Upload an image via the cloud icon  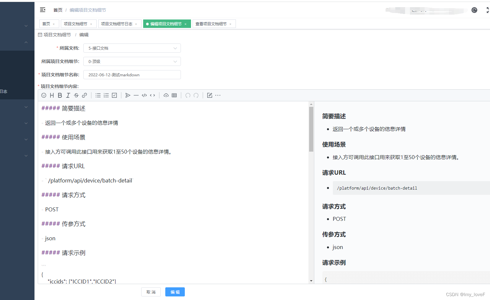(166, 95)
